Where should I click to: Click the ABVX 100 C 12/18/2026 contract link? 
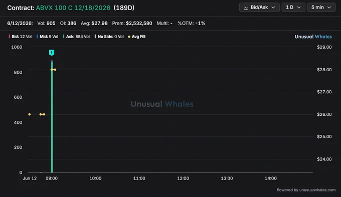(x=73, y=8)
